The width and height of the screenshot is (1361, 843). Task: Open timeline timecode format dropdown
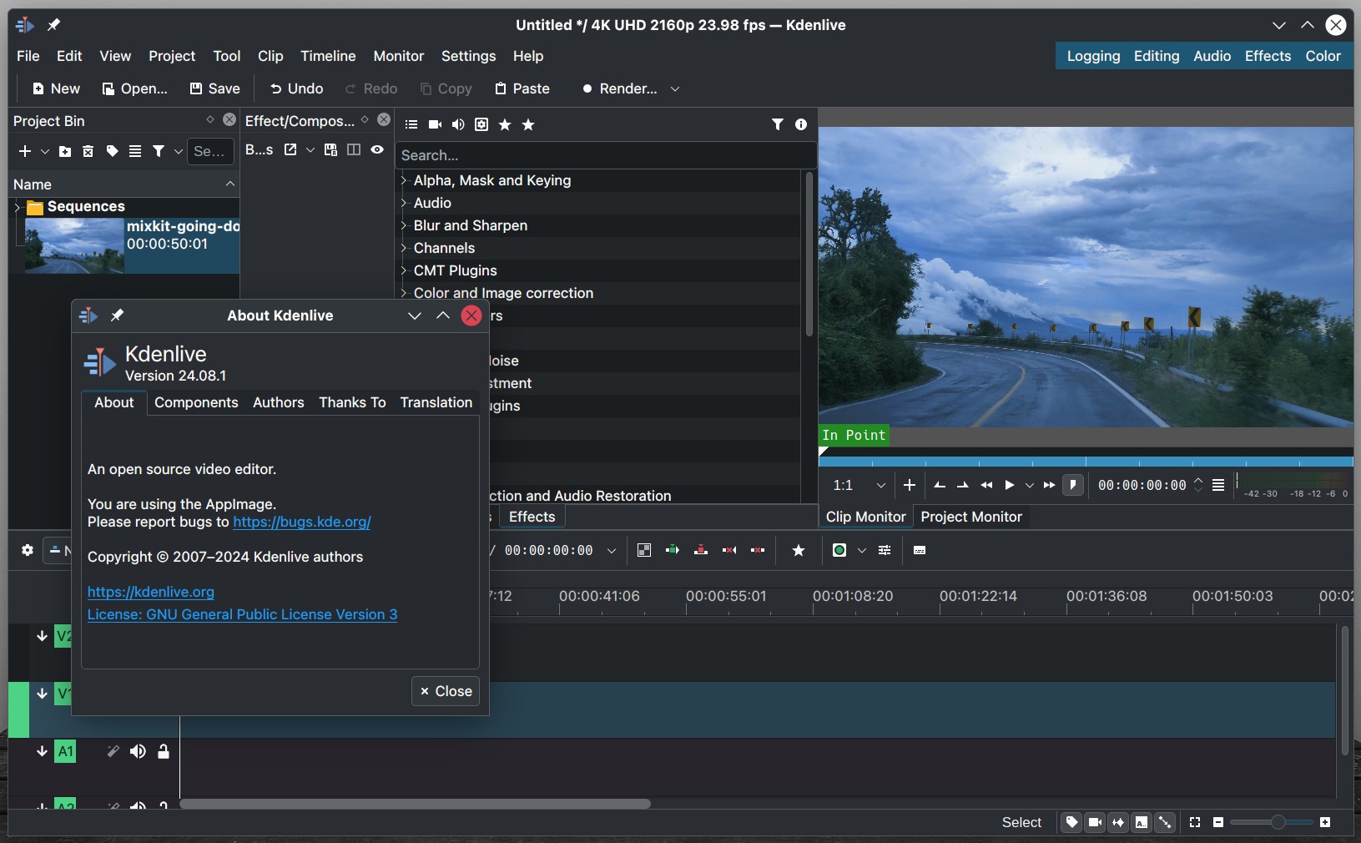612,550
